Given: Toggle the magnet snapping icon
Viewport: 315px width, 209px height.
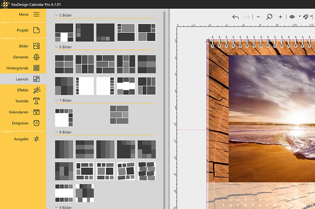Looking at the screenshot, I should 306,17.
